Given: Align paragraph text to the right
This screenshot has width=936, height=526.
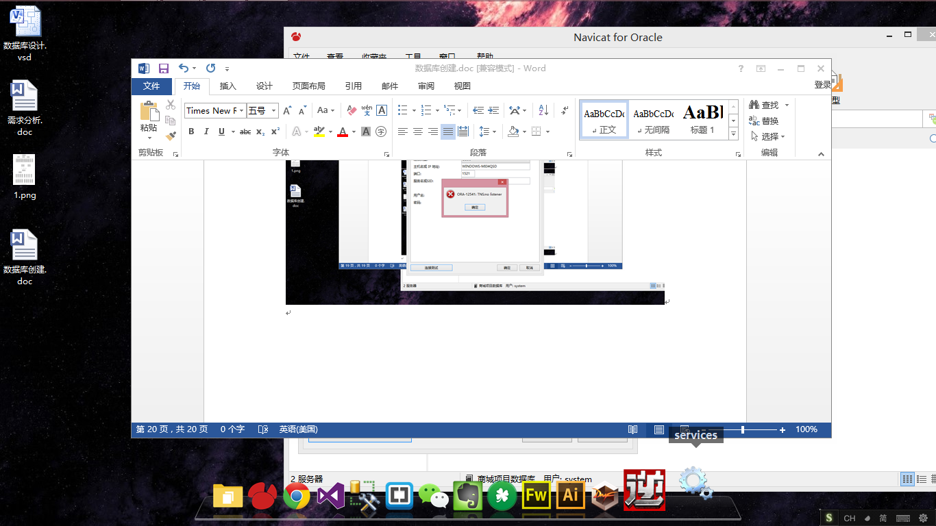Looking at the screenshot, I should coord(433,131).
